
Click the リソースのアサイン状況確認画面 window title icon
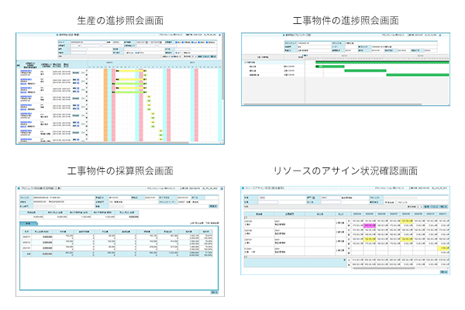(x=244, y=188)
